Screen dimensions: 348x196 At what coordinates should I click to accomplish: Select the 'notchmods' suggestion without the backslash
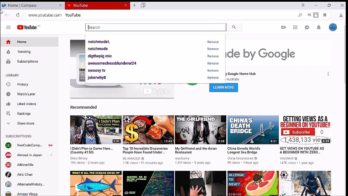click(x=98, y=49)
